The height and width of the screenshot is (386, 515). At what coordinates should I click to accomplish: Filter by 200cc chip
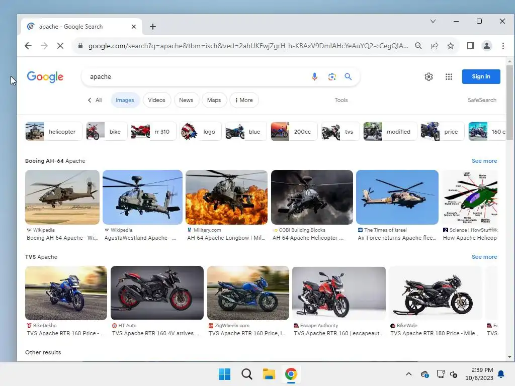[x=294, y=131]
